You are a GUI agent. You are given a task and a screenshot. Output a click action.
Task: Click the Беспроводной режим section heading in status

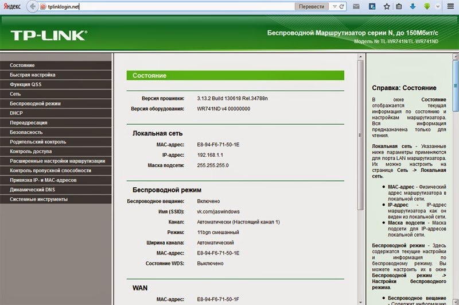coord(167,190)
